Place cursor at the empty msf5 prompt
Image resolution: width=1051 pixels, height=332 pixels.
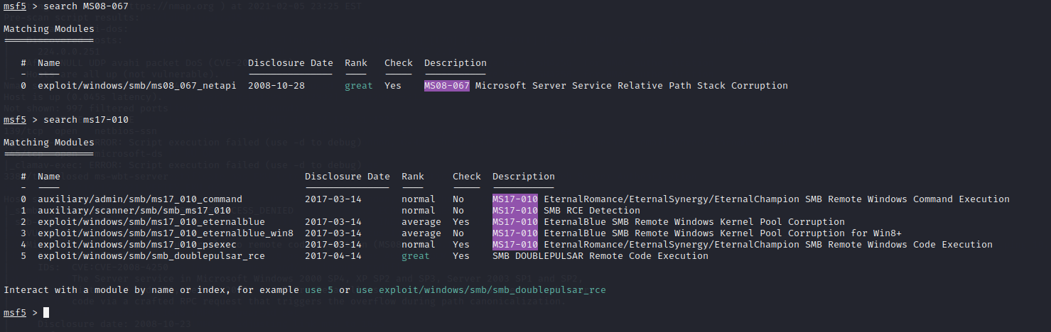click(x=46, y=313)
